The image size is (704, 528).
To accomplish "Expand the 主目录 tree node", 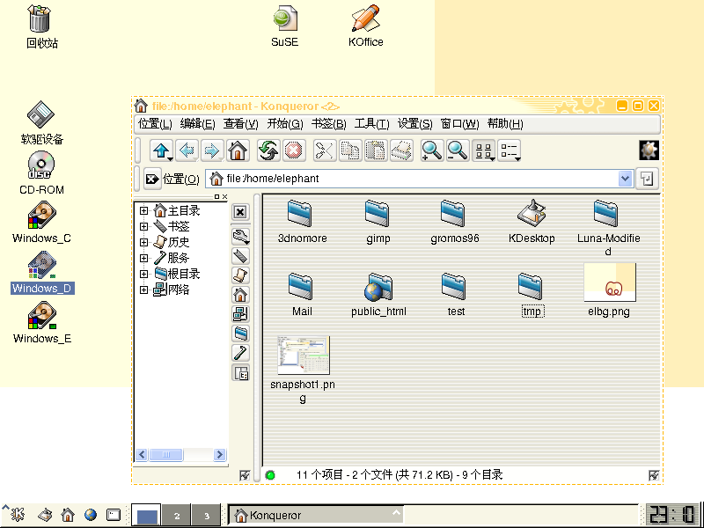I will pyautogui.click(x=143, y=210).
